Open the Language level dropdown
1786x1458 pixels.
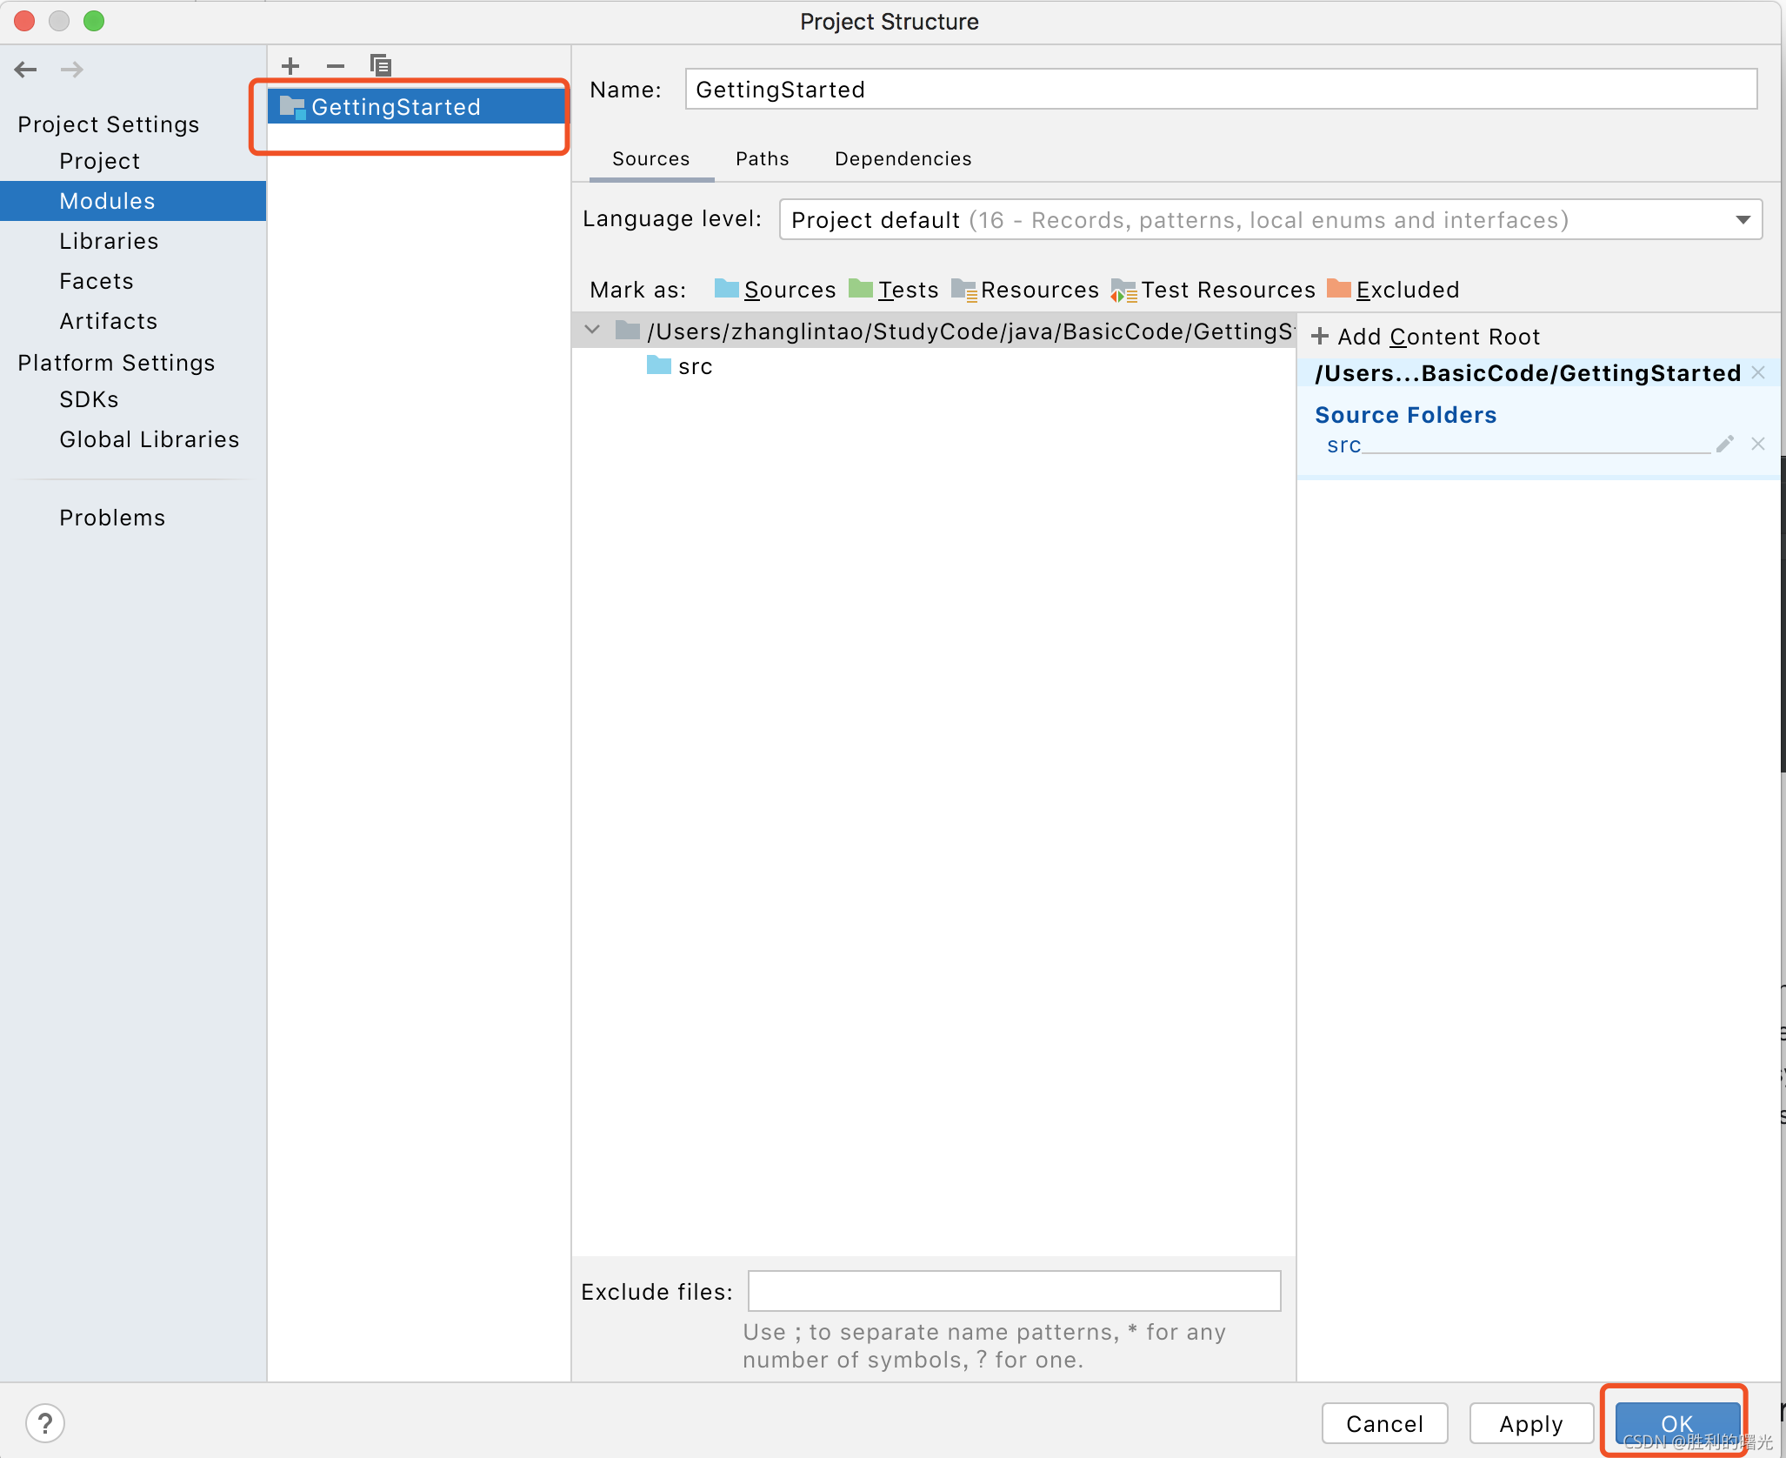pyautogui.click(x=1743, y=220)
